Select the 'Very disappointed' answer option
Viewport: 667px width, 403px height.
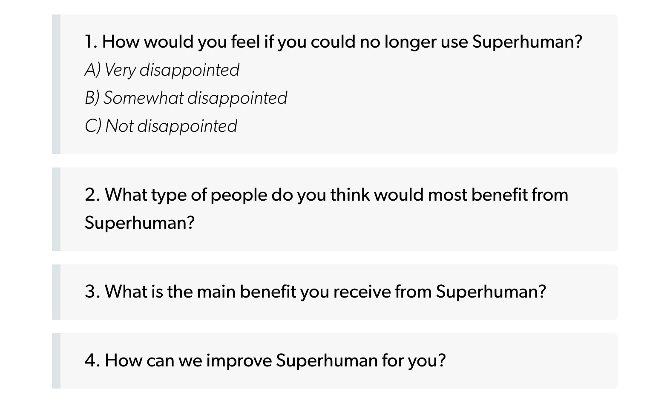[162, 70]
